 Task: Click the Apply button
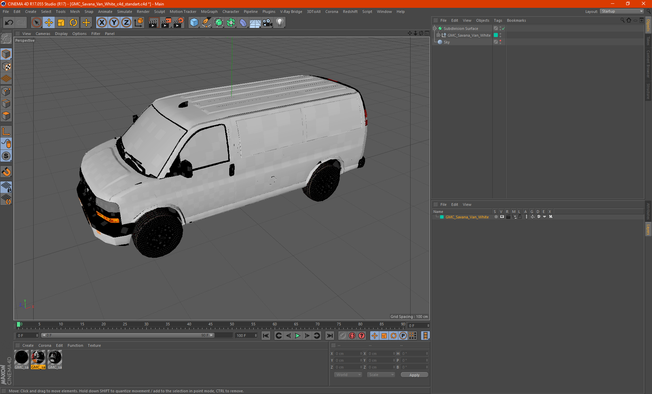point(414,375)
